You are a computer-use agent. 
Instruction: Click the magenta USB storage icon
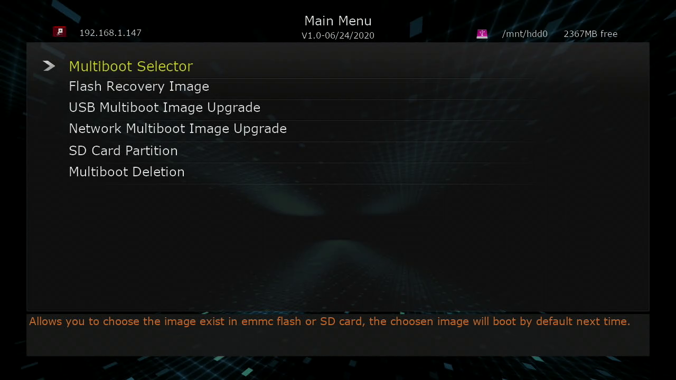click(x=482, y=34)
